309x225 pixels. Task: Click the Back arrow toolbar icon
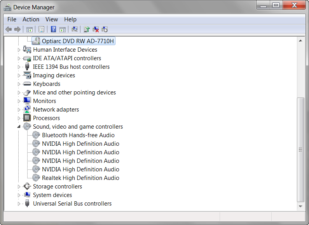[9, 30]
